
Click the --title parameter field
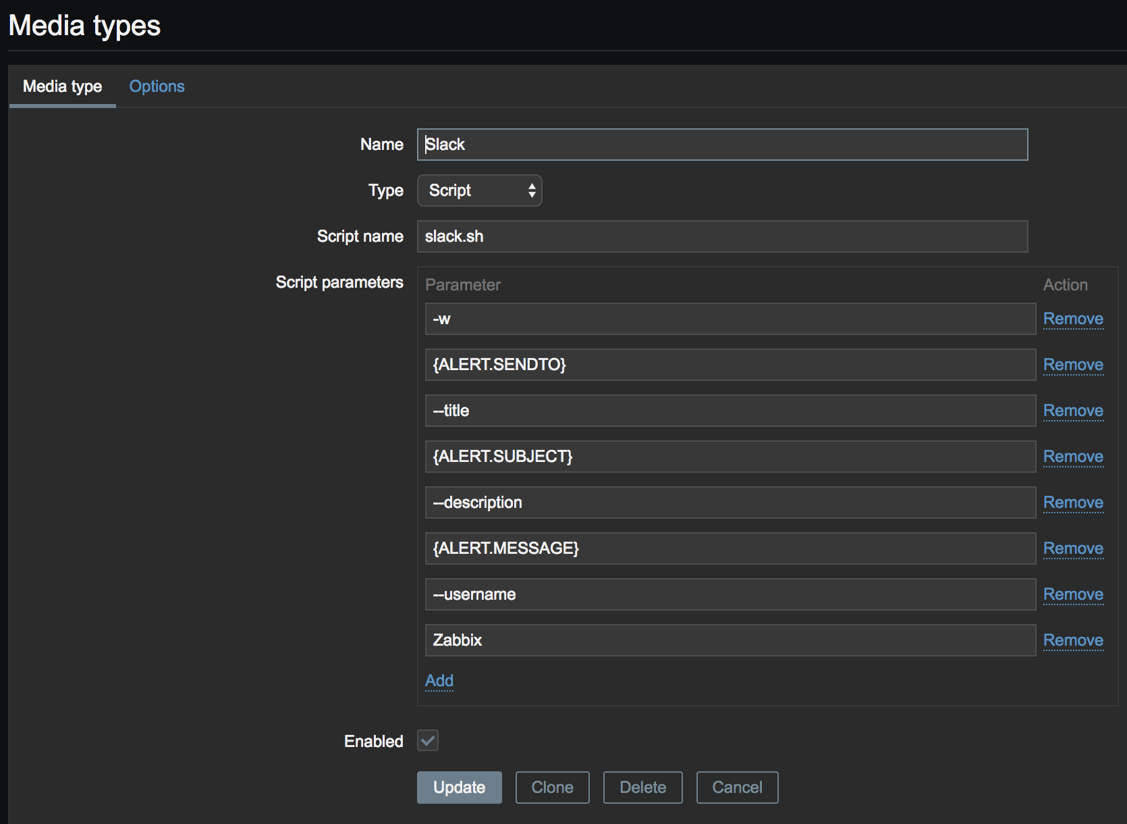pos(730,411)
